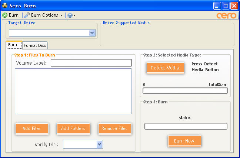The image size is (240, 158).
Task: Switch to the Burn tab
Action: pos(14,45)
